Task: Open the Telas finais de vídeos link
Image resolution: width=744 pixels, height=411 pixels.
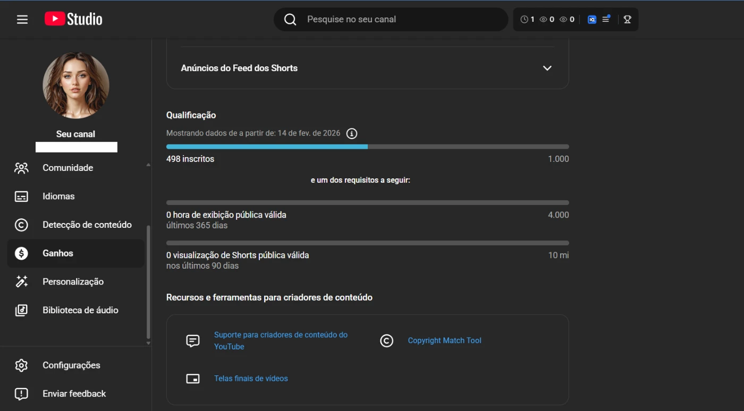Action: [x=251, y=379]
